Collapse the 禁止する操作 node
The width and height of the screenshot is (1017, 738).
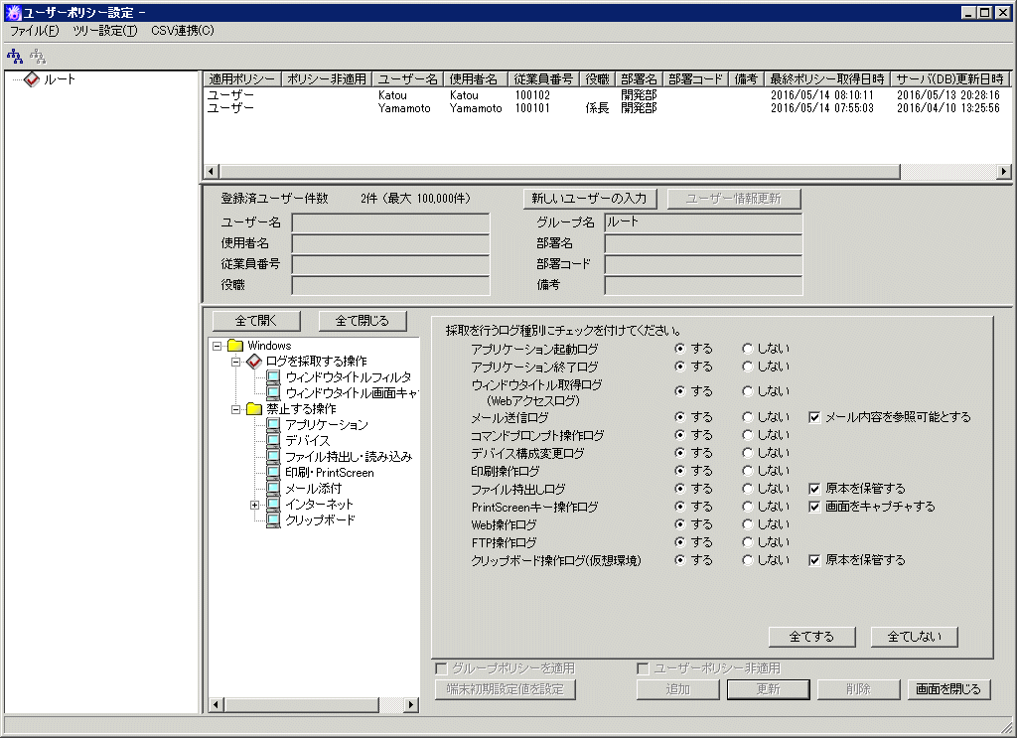[x=236, y=409]
